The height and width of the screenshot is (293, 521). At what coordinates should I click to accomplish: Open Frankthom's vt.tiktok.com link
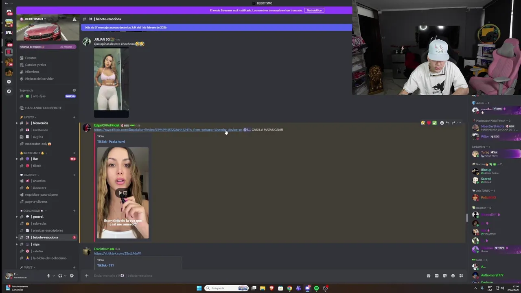pyautogui.click(x=117, y=254)
